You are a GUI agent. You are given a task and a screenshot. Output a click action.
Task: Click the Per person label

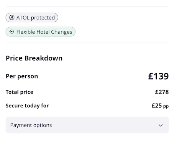pyautogui.click(x=22, y=76)
